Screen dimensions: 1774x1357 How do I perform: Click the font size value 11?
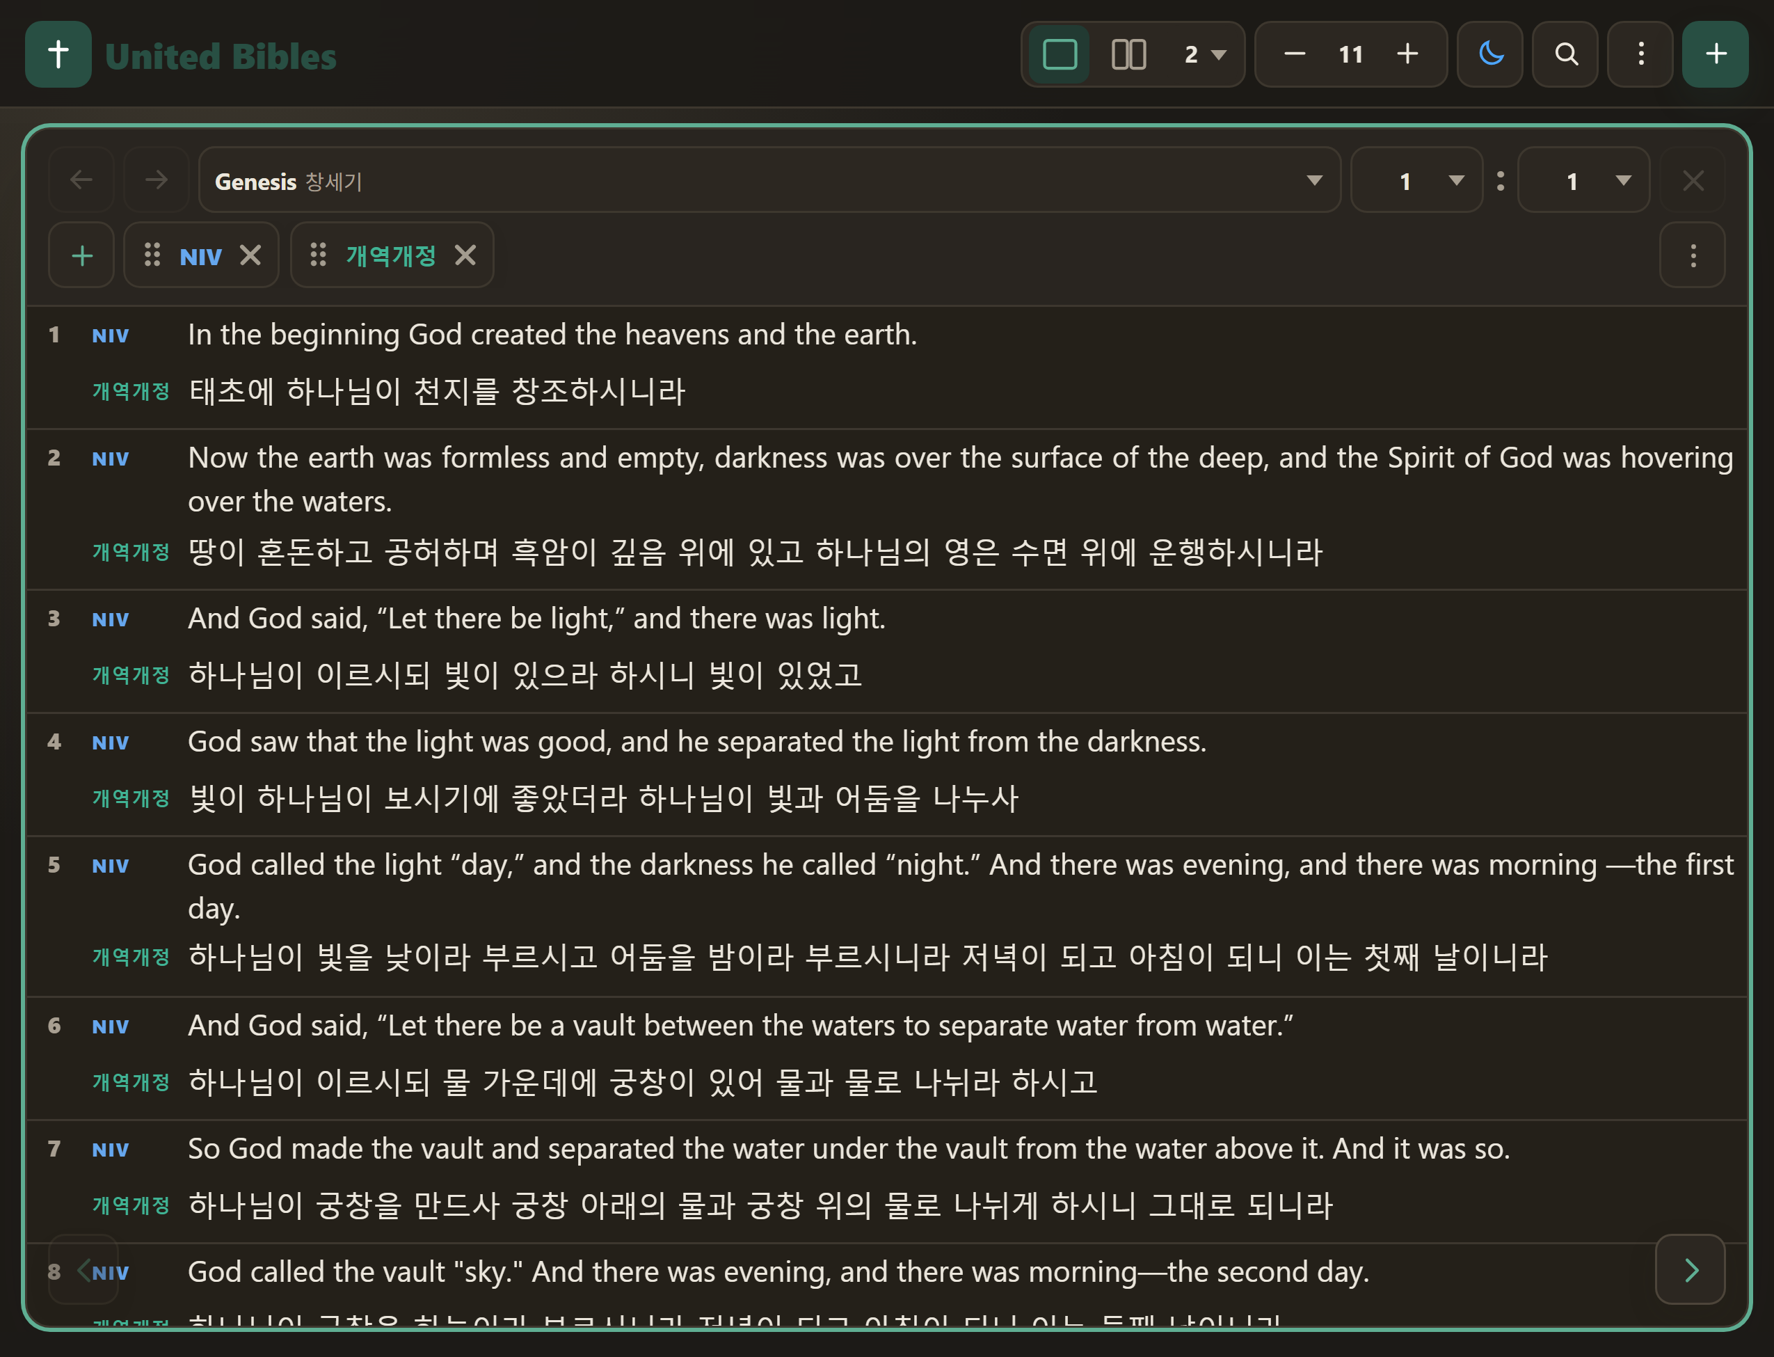pos(1351,54)
